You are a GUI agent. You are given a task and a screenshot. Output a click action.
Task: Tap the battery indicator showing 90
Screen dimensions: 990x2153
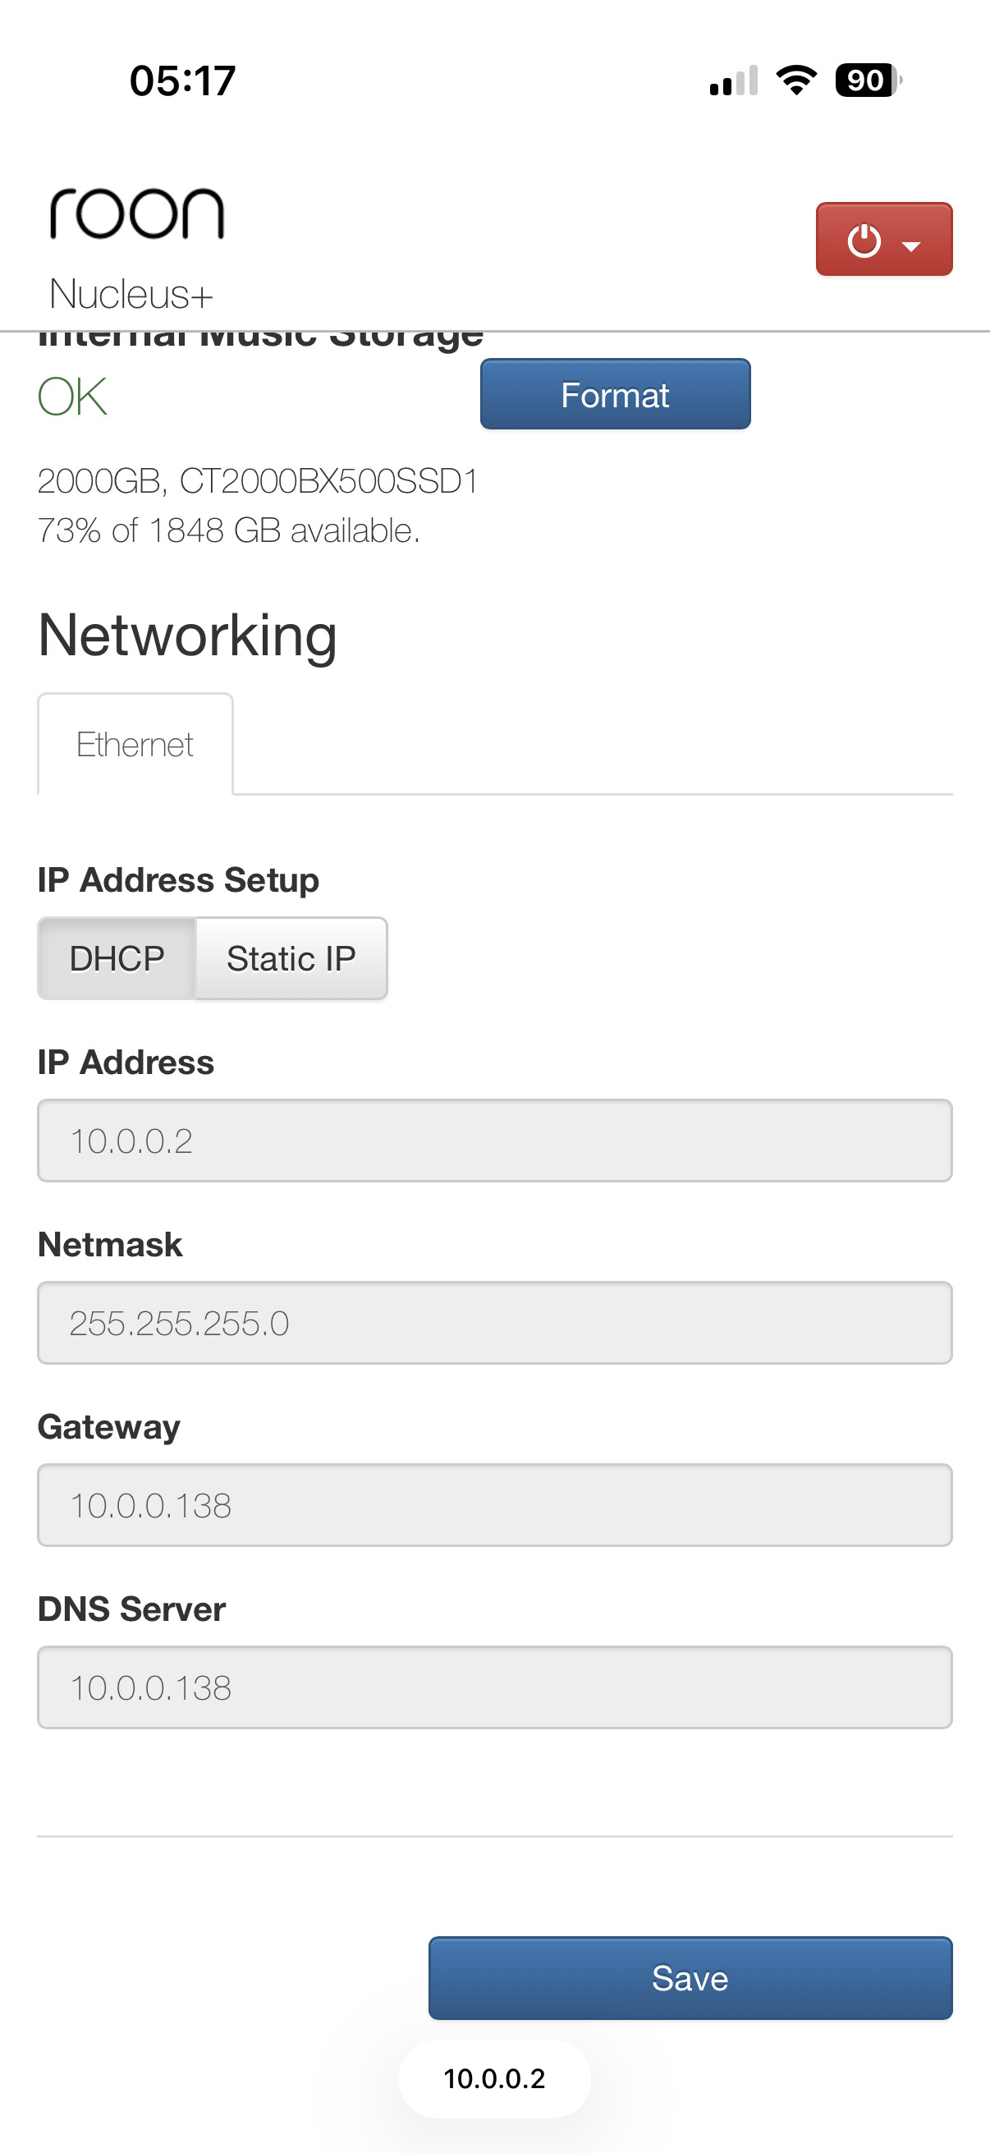tap(868, 80)
